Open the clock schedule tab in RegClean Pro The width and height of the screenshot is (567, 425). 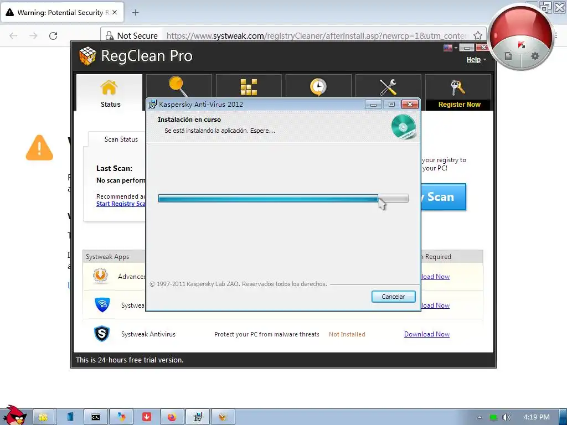318,86
